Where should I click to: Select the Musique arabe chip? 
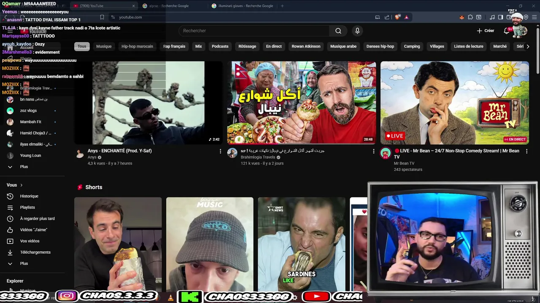click(343, 46)
